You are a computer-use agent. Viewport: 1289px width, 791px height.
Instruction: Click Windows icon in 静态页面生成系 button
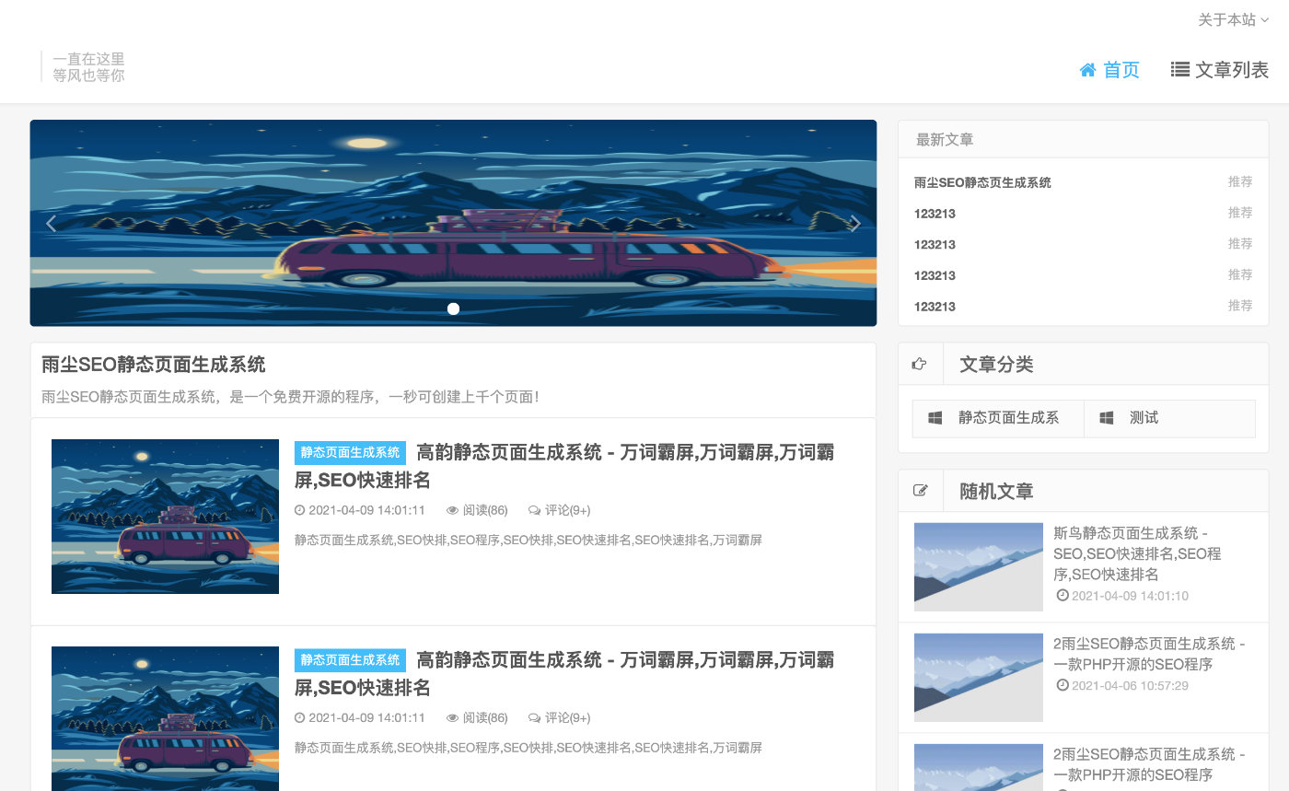pyautogui.click(x=935, y=418)
